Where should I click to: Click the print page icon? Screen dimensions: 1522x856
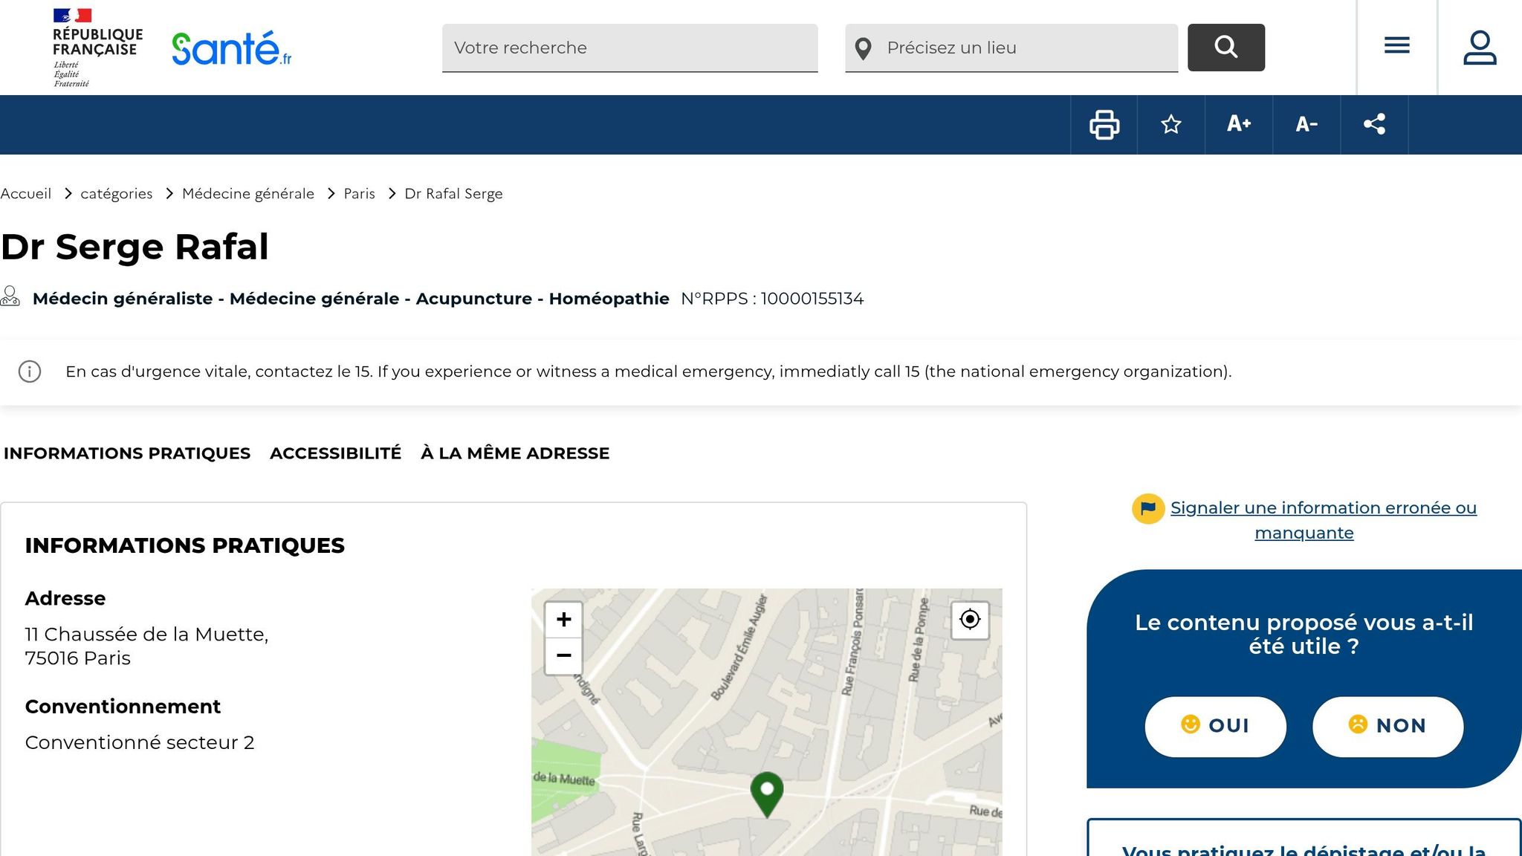click(x=1104, y=124)
